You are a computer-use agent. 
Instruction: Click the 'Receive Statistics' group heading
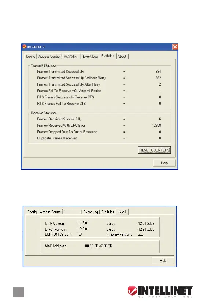click(x=44, y=113)
